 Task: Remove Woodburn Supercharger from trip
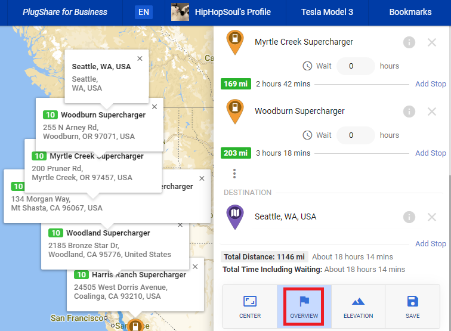tap(432, 112)
